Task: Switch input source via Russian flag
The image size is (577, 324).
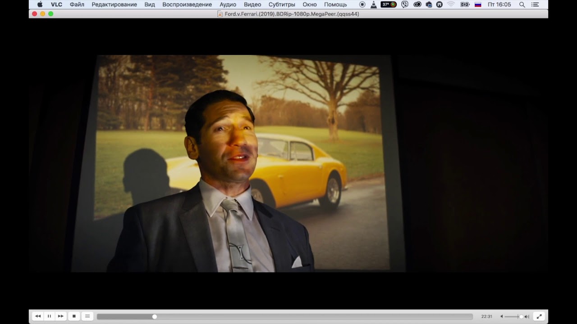Action: [478, 4]
